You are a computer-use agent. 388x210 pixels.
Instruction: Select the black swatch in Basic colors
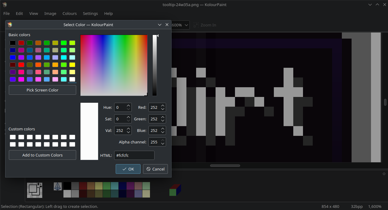[12, 43]
